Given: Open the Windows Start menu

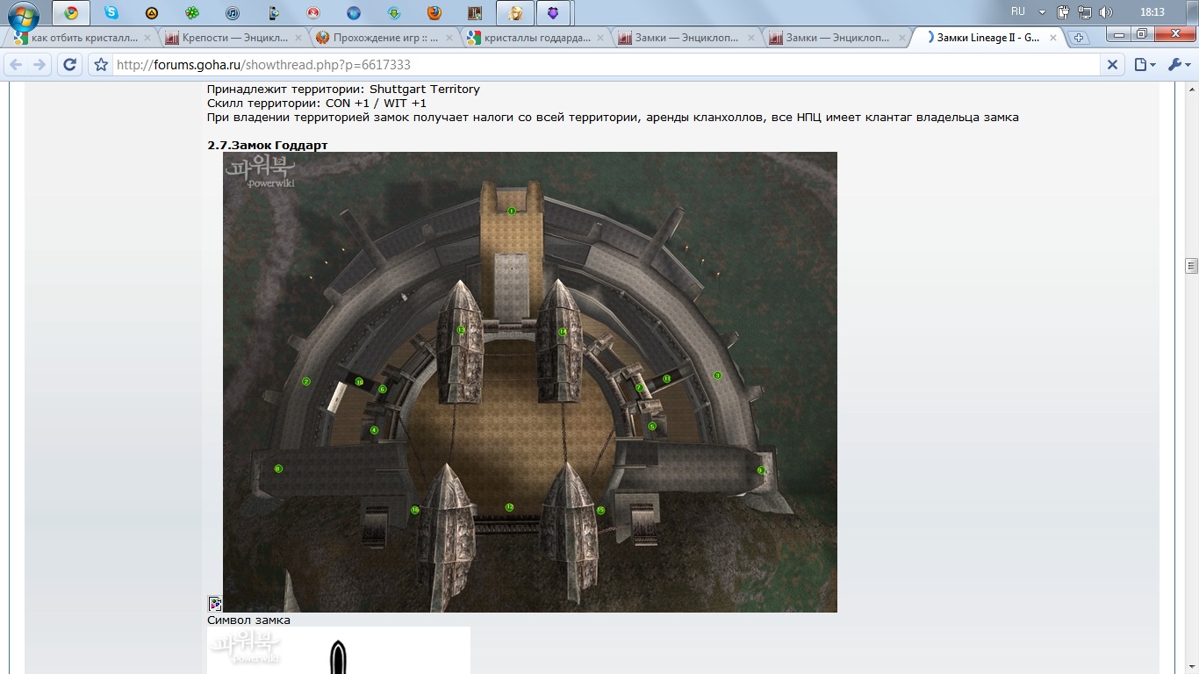Looking at the screenshot, I should click(x=24, y=14).
